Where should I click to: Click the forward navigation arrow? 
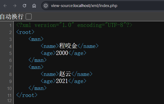[15, 6]
